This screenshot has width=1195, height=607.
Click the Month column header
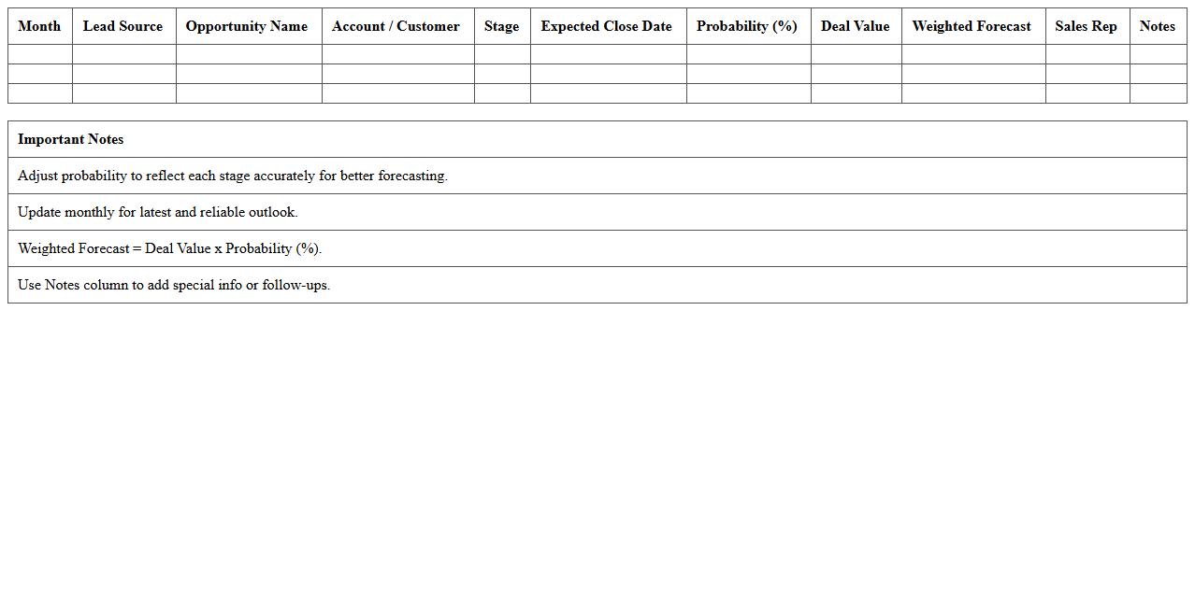(39, 26)
